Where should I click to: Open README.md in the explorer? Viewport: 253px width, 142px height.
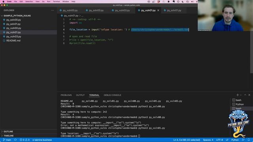click(13, 41)
